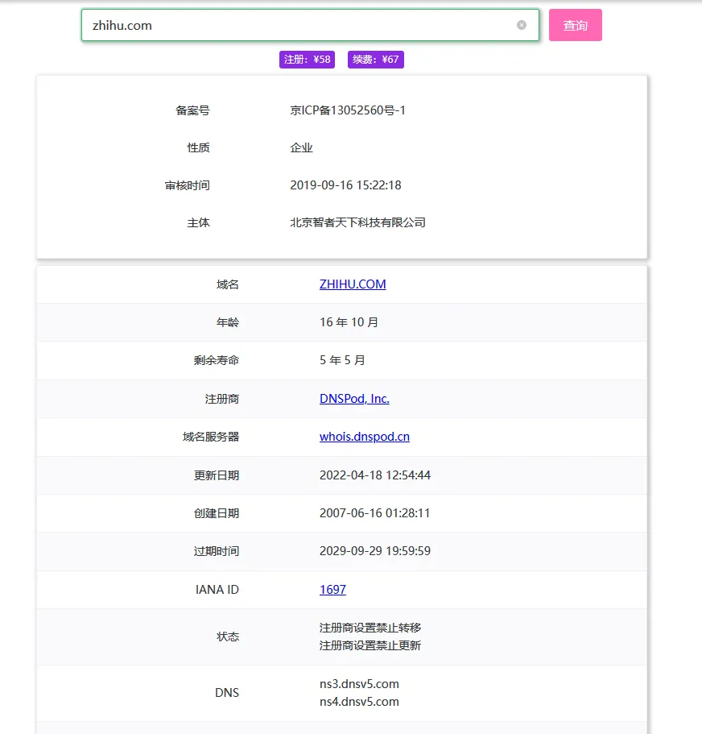Select creation date 2007-06-16 01:28:11

374,513
